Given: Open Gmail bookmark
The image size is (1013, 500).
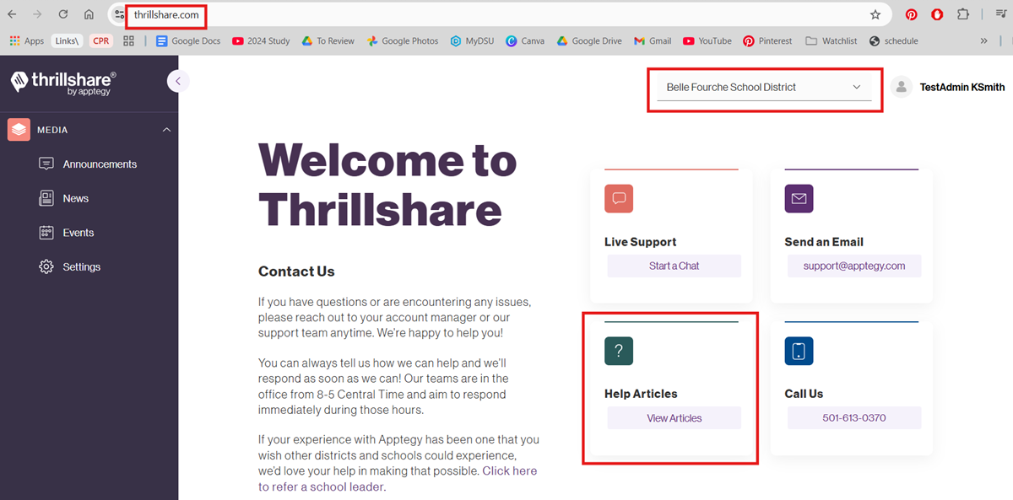Looking at the screenshot, I should 653,40.
